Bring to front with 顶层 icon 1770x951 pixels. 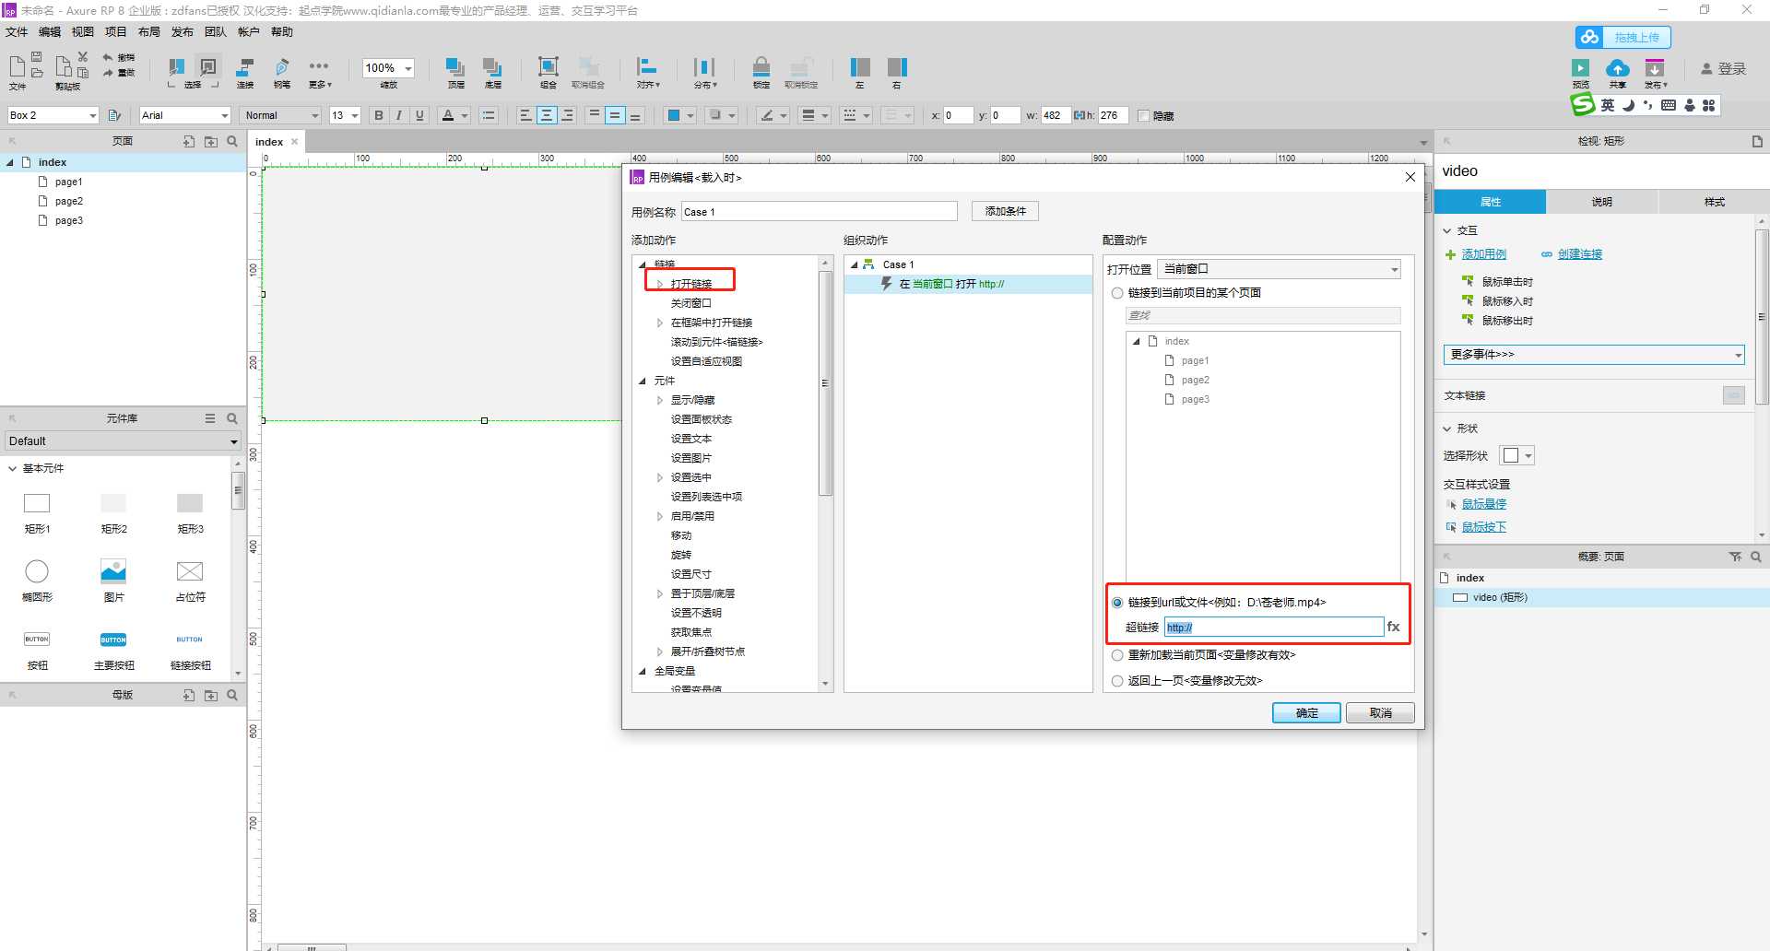point(455,67)
